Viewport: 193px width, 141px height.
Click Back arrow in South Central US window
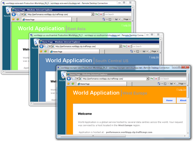click(x=42, y=46)
